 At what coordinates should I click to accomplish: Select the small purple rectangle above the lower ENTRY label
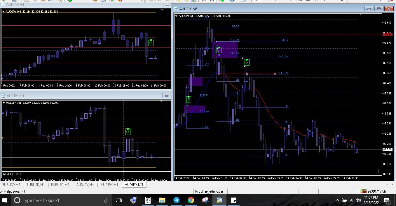pos(196,82)
